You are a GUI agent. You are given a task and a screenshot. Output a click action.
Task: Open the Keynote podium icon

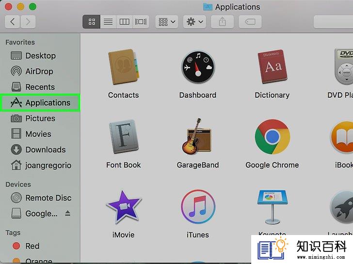(273, 207)
